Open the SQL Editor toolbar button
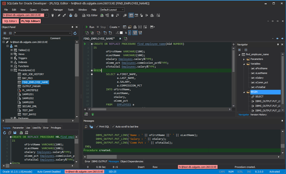 pos(90,16)
